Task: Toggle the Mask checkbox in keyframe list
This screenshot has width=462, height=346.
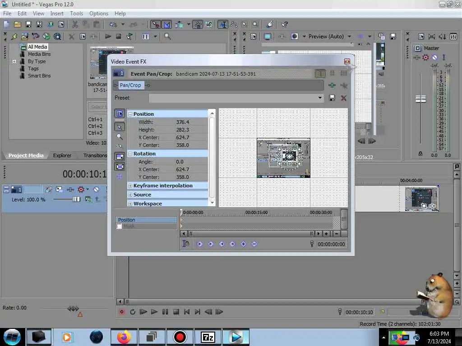Action: pos(119,226)
